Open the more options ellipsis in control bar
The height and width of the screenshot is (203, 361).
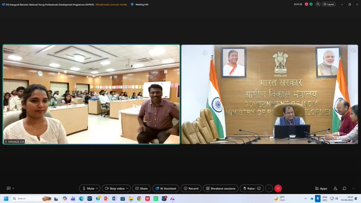click(x=269, y=188)
